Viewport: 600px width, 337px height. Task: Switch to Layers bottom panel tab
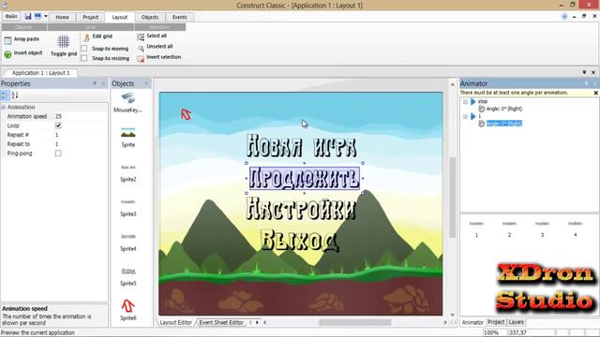click(x=516, y=322)
